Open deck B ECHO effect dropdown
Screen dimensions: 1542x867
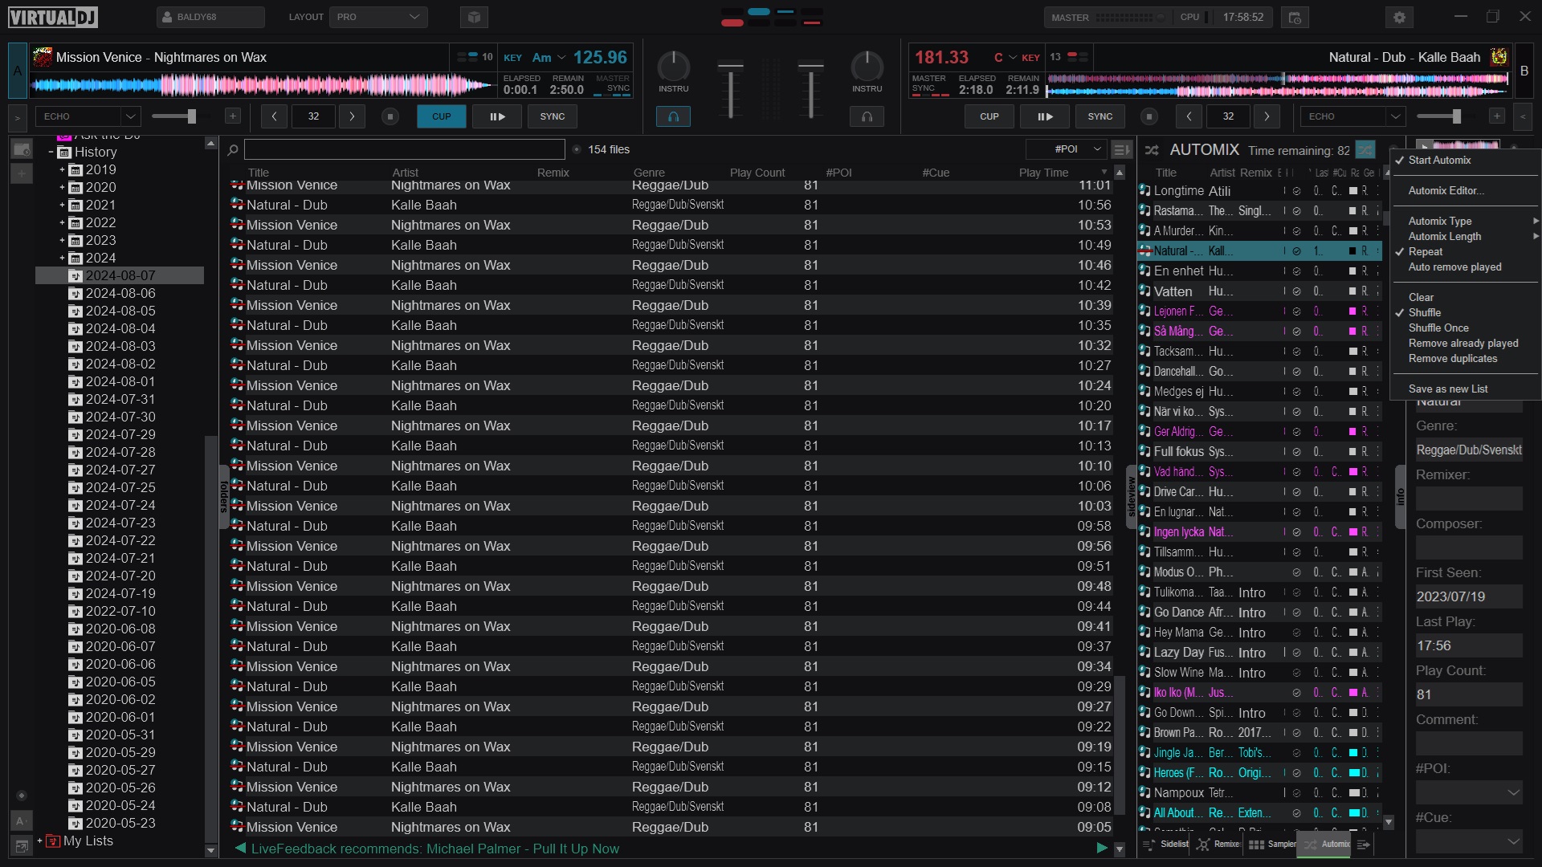pos(1352,116)
